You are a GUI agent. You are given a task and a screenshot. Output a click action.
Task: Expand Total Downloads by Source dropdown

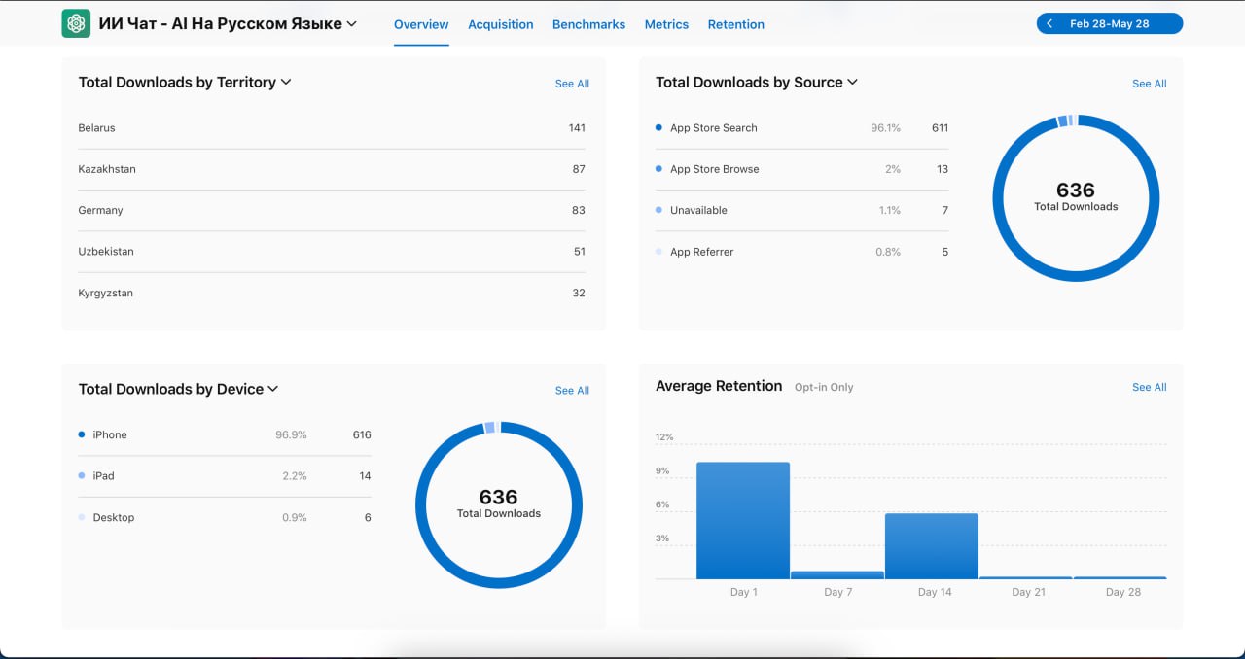click(x=853, y=83)
